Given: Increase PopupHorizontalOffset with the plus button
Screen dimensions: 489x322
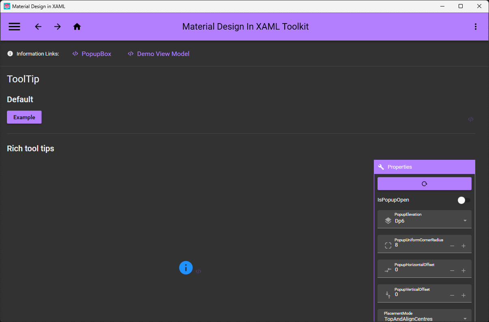Looking at the screenshot, I should pos(463,270).
